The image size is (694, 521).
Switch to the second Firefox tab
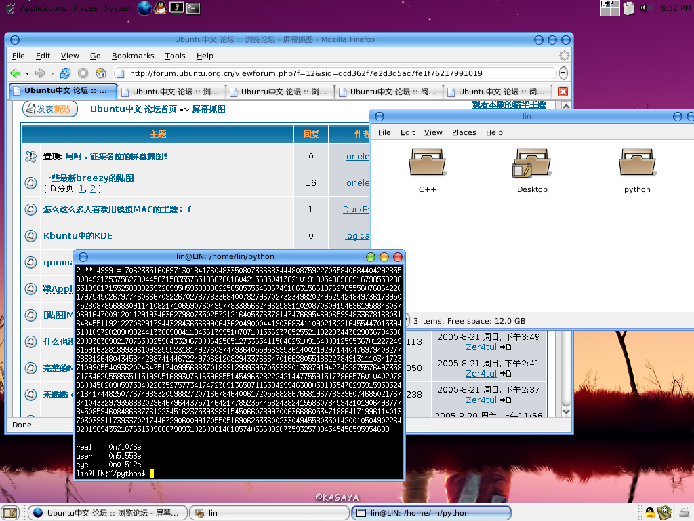(x=171, y=92)
